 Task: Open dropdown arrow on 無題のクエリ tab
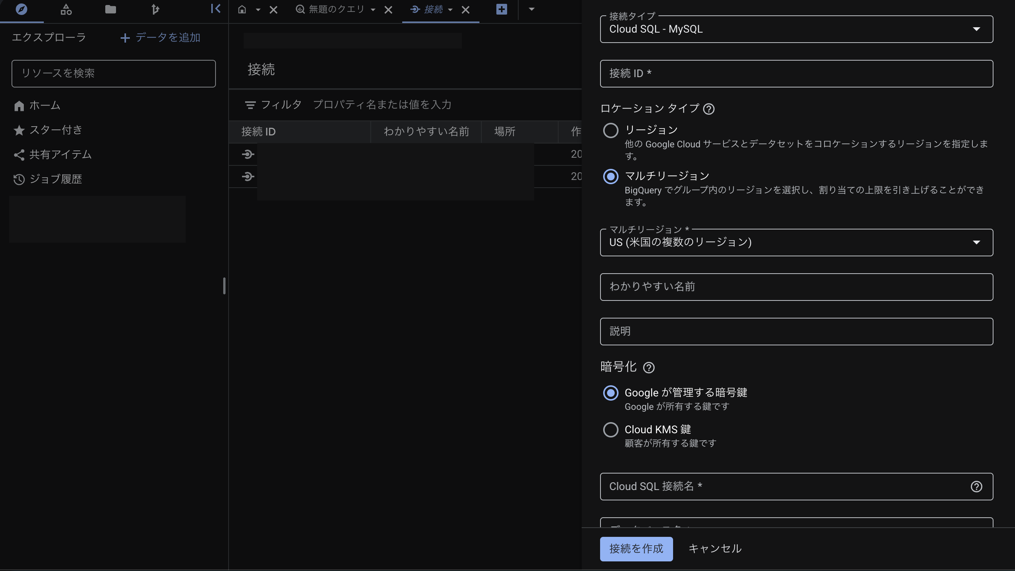373,10
